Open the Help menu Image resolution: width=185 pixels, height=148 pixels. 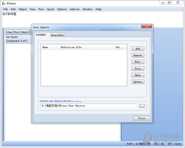[x=99, y=9]
